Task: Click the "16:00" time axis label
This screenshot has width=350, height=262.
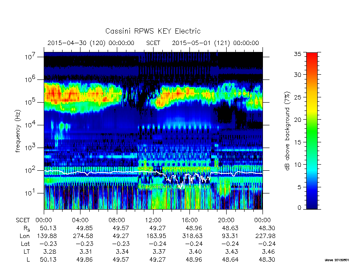Action: (x=189, y=220)
